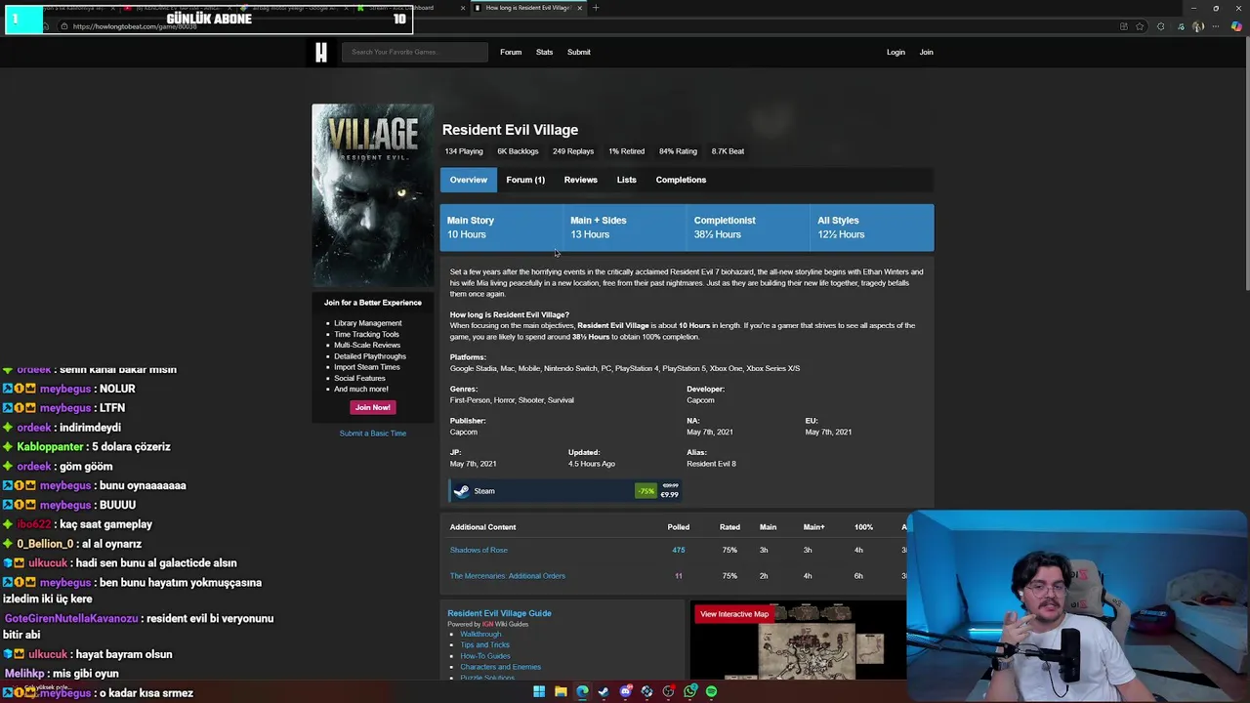Select the Overview tab
Screen dimensions: 1250x703
click(469, 180)
